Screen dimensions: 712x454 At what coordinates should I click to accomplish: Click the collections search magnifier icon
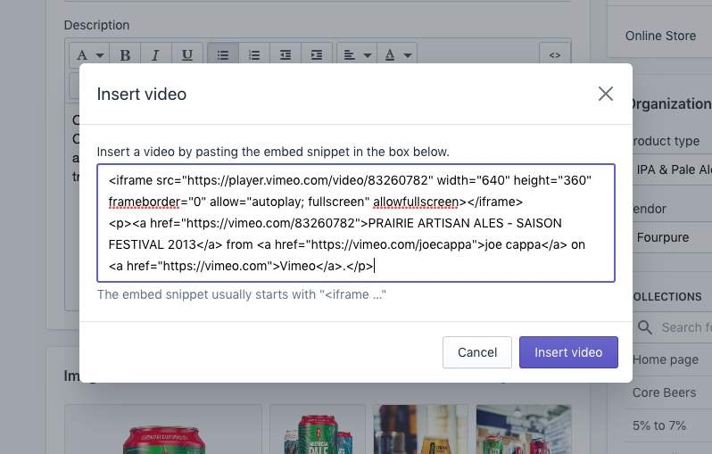point(645,327)
